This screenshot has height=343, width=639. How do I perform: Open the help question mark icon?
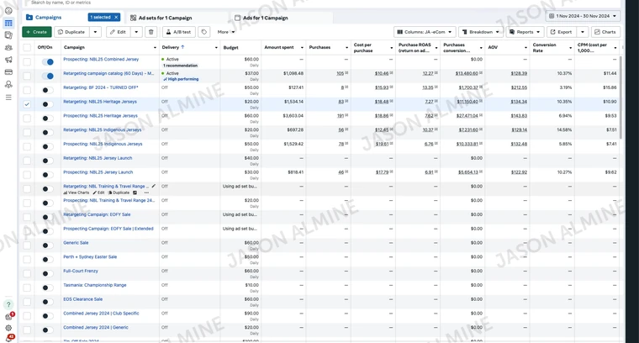click(8, 304)
